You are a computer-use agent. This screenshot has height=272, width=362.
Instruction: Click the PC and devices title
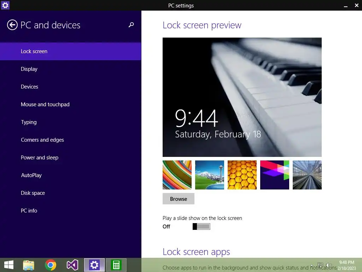coord(50,25)
